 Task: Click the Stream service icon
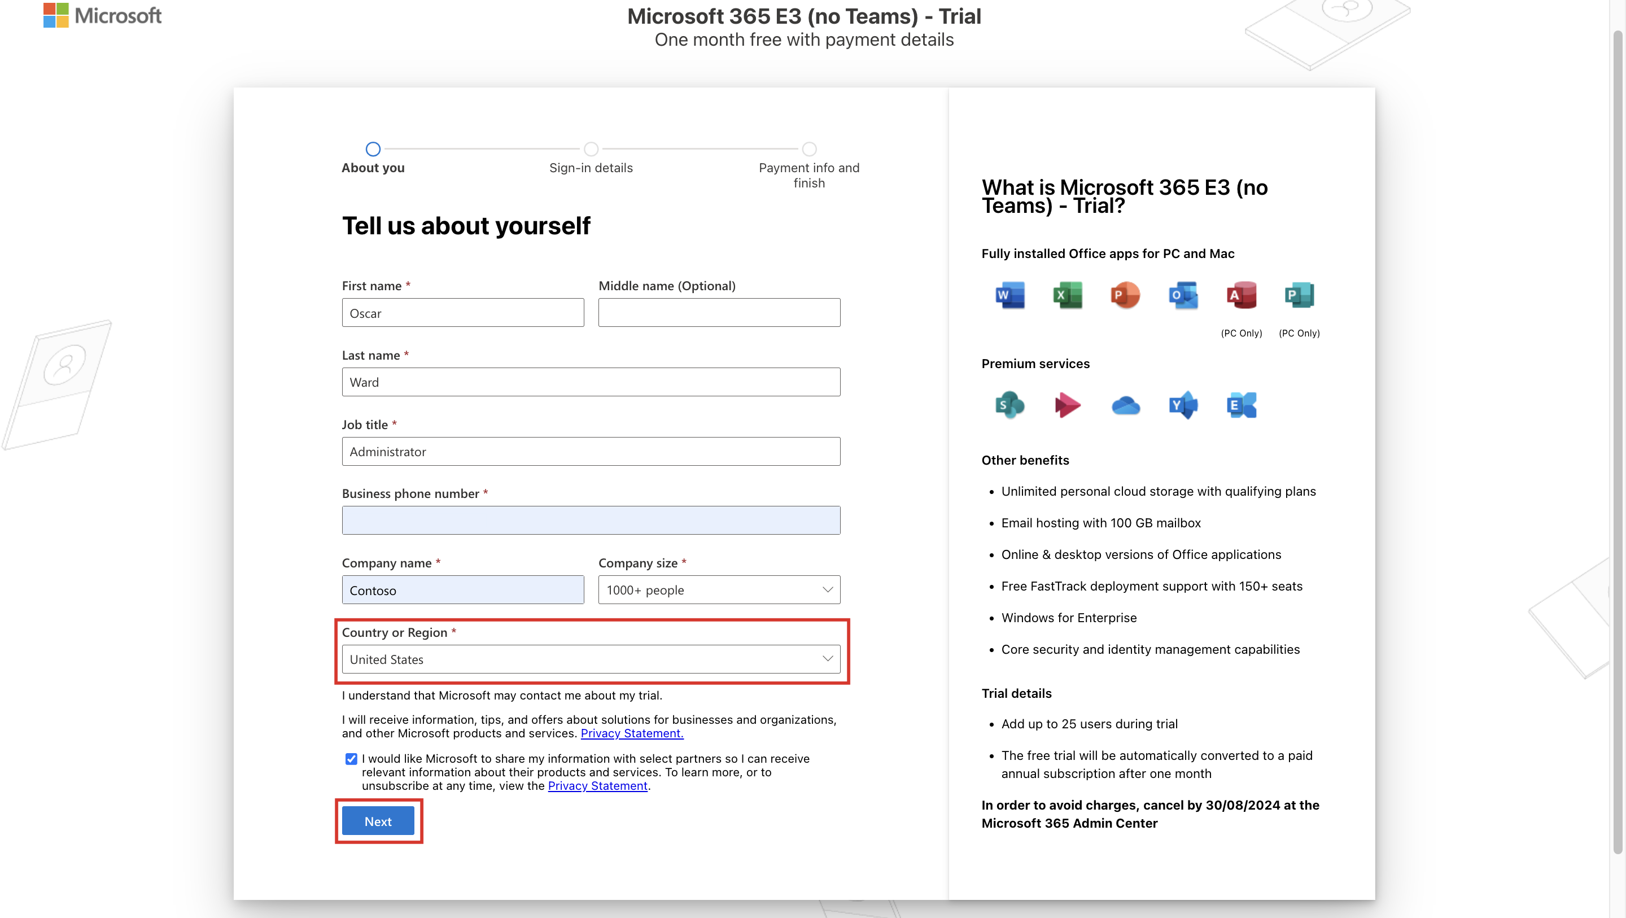[x=1068, y=405]
